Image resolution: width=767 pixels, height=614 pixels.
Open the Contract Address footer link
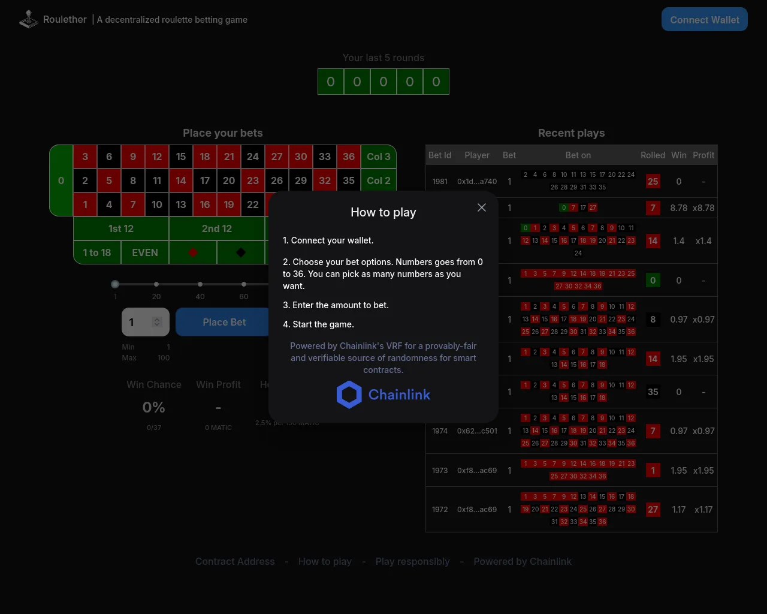235,561
